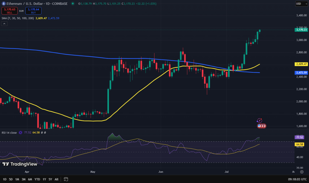Click the blue SMA value 2,472.59
Screen dimensions: 309x183
coord(54,18)
